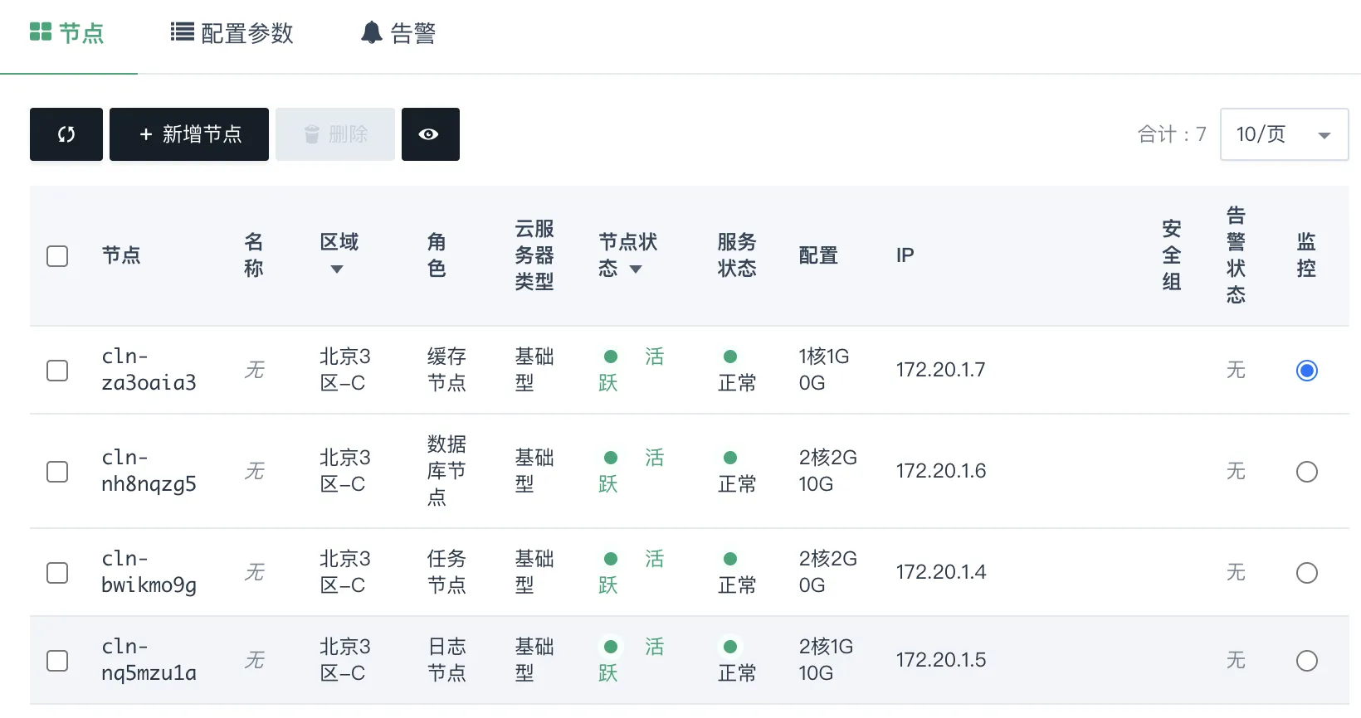Select monitoring radio for 172.20.1.6 row
This screenshot has height=718, width=1361.
pyautogui.click(x=1307, y=472)
